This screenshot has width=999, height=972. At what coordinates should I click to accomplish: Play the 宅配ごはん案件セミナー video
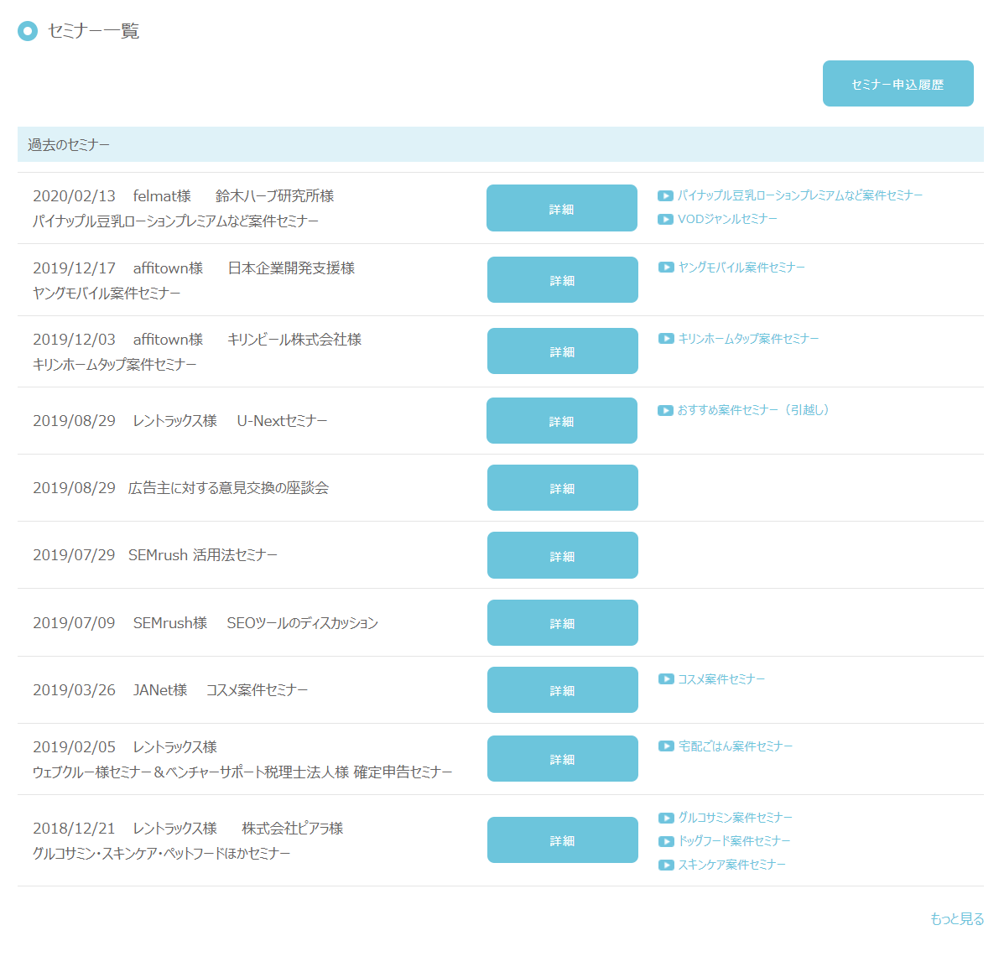click(667, 746)
